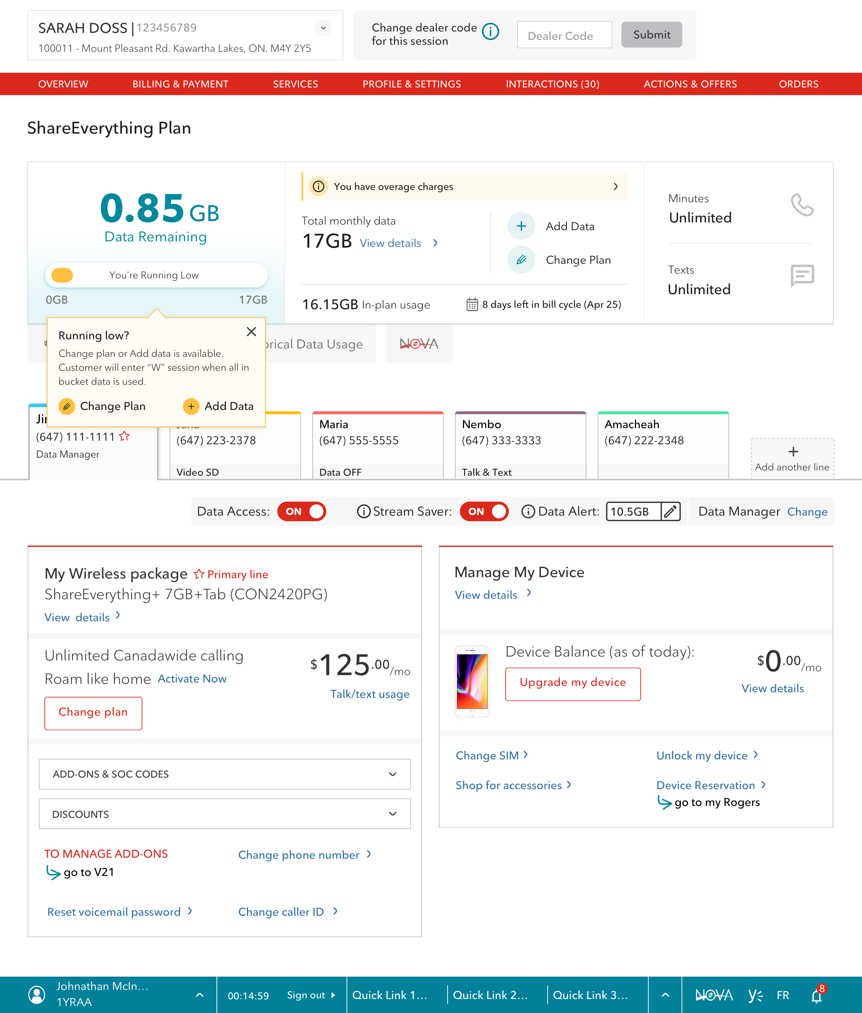Open the Sarah Doss account selector dropdown
The width and height of the screenshot is (862, 1013).
point(323,28)
